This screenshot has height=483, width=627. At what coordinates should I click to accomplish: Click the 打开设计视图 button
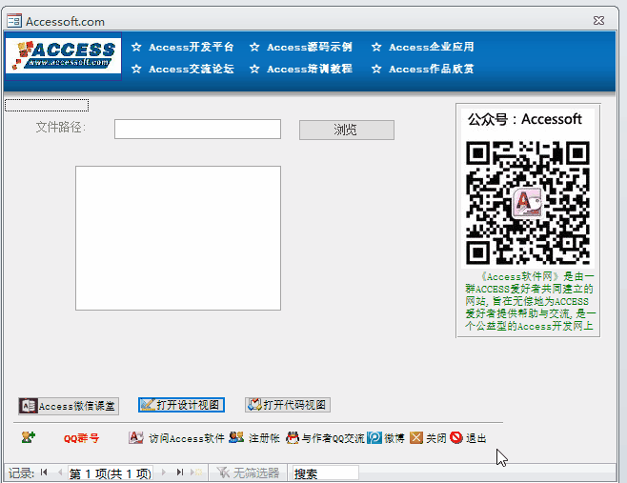(181, 405)
